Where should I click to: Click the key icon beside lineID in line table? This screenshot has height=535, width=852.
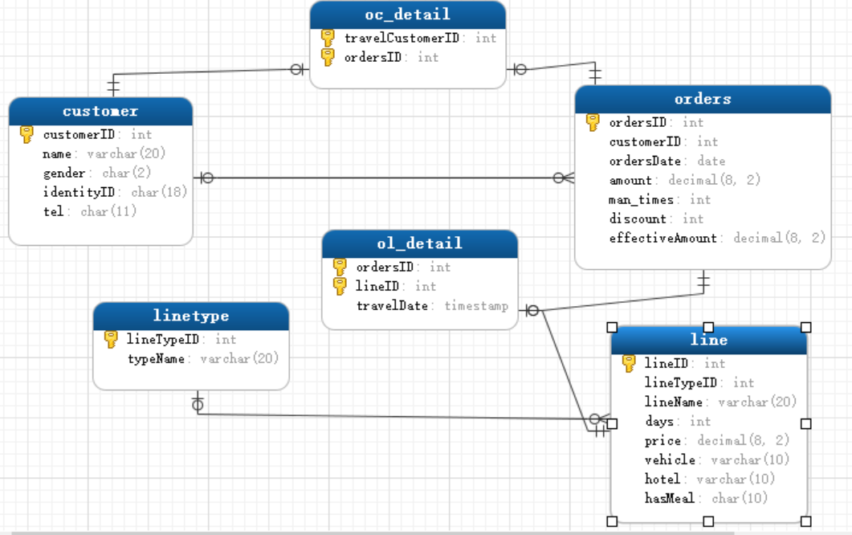coord(629,363)
